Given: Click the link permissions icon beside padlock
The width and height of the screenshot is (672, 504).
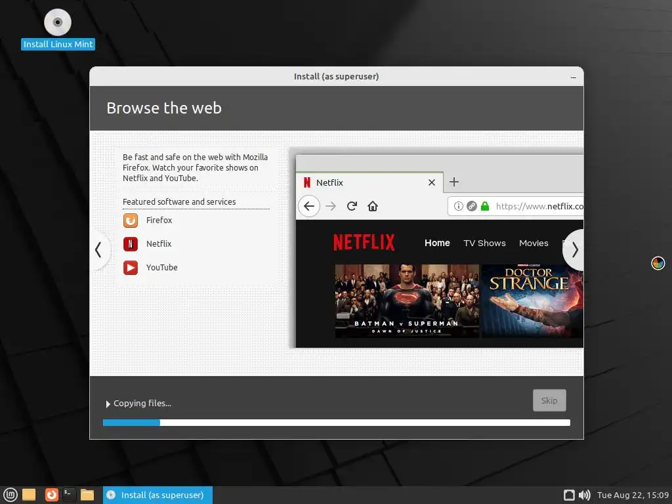Looking at the screenshot, I should (471, 206).
